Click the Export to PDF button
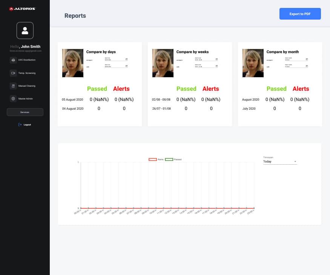The height and width of the screenshot is (275, 330). pos(300,14)
